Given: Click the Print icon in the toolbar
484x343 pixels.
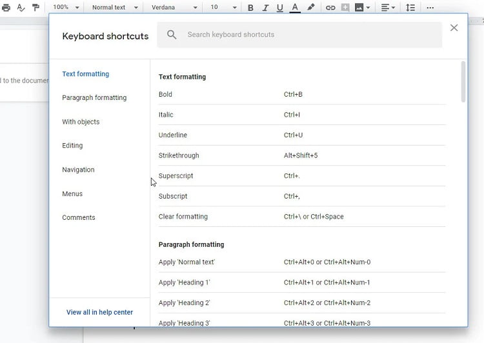Looking at the screenshot, I should tap(6, 8).
